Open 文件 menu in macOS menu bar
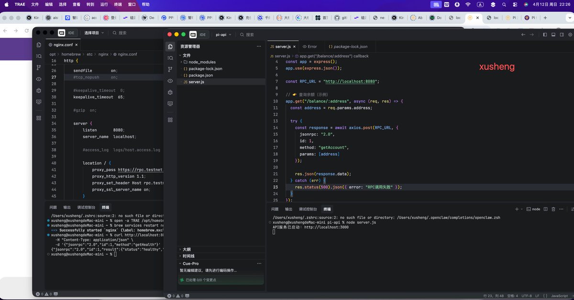 pos(35,4)
